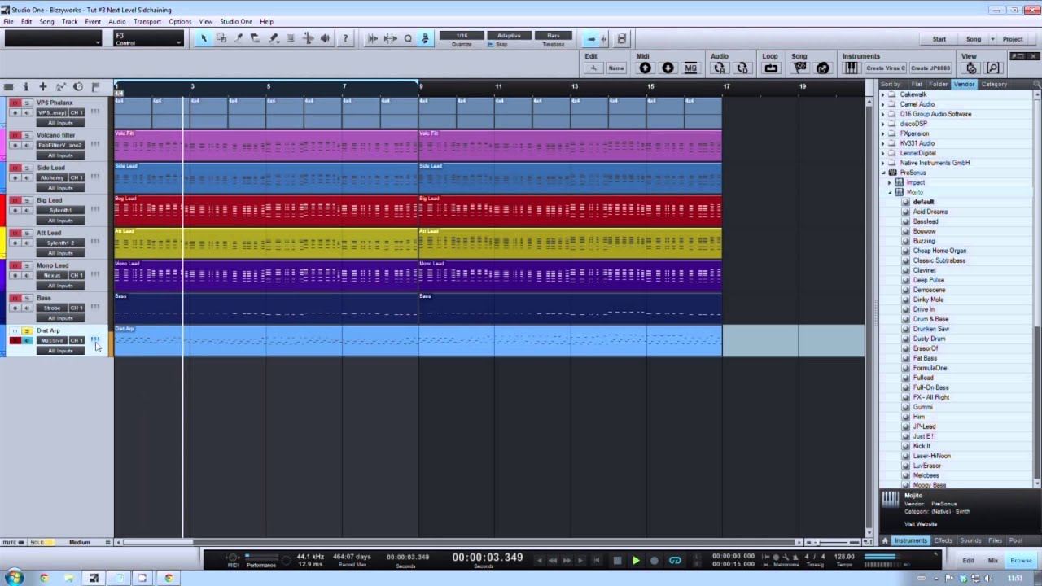The width and height of the screenshot is (1042, 586).
Task: Toggle the loop button in transport
Action: point(675,560)
